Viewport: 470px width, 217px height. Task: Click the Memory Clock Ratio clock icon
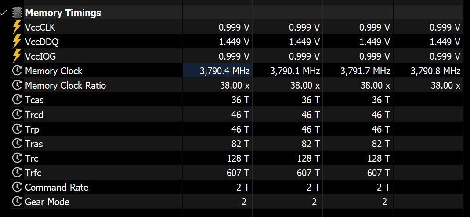pos(17,85)
